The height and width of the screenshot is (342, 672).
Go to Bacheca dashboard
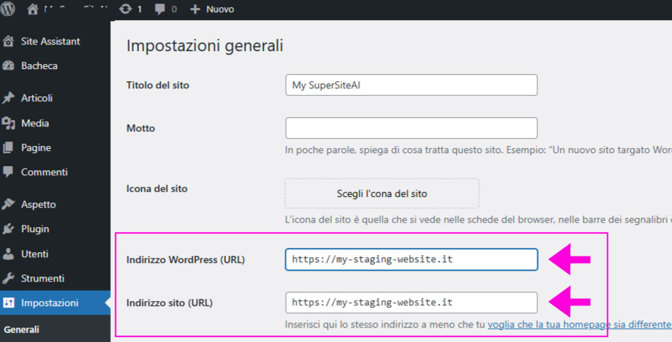39,66
